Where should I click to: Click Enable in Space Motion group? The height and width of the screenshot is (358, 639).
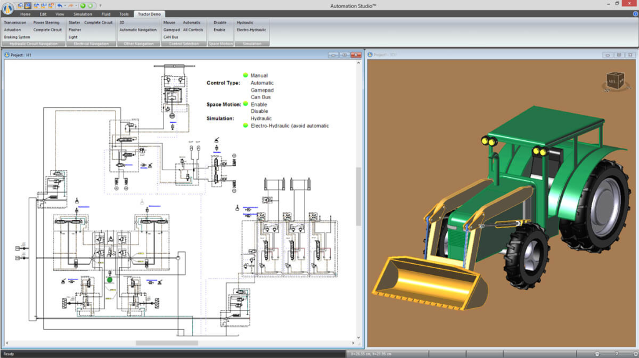coord(219,30)
